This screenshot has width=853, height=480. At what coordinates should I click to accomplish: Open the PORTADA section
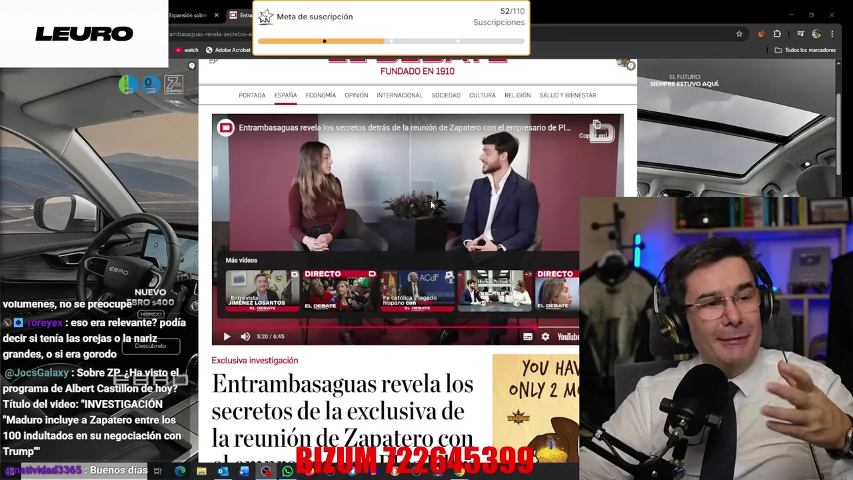252,95
